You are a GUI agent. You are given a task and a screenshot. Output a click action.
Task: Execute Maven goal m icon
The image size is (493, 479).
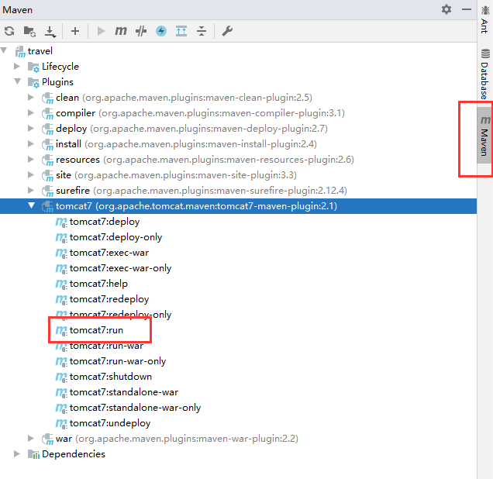[121, 31]
